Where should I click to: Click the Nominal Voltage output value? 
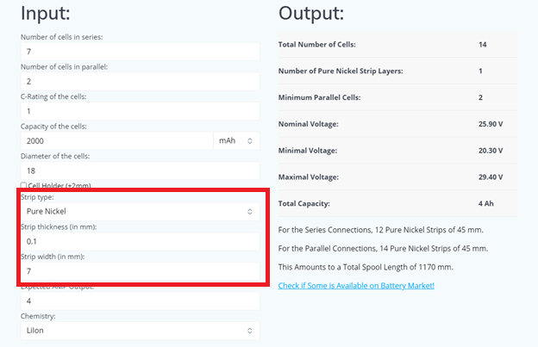click(490, 124)
